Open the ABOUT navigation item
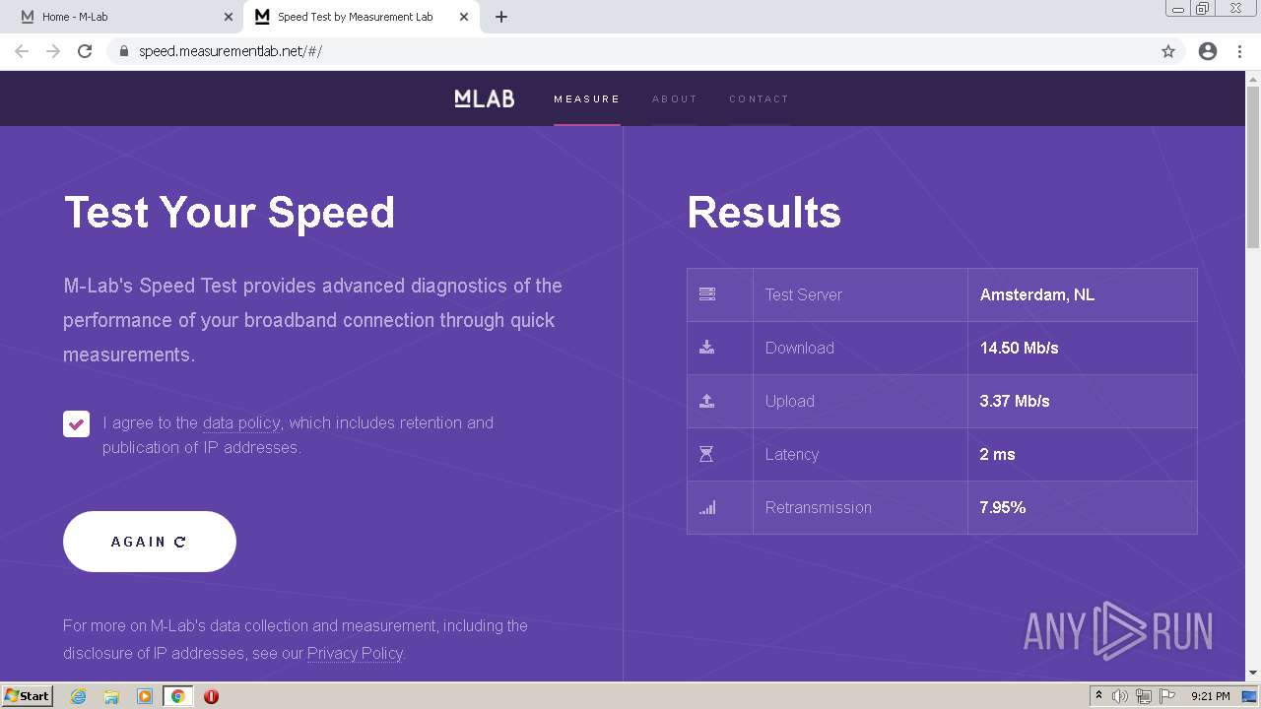The height and width of the screenshot is (709, 1261). (675, 98)
